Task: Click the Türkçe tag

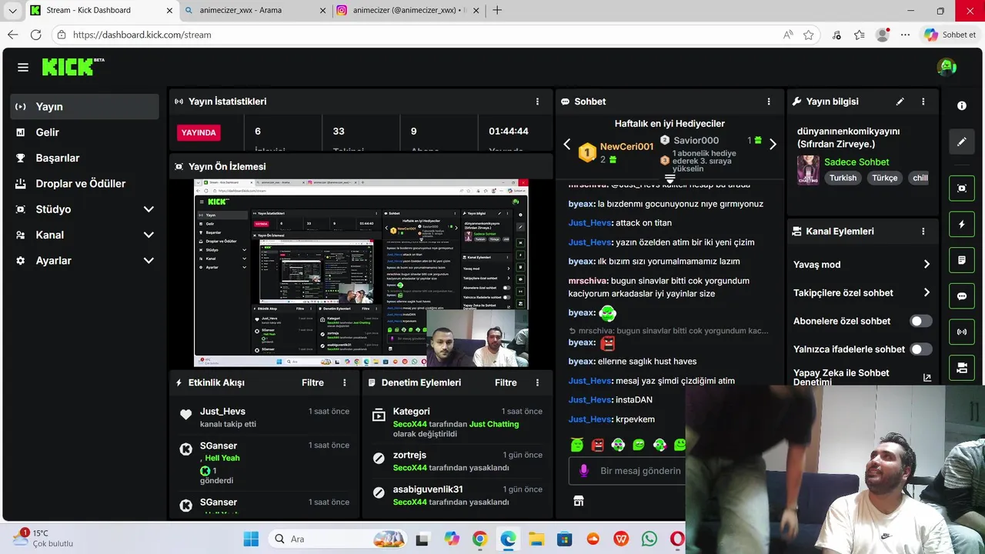Action: click(x=884, y=178)
